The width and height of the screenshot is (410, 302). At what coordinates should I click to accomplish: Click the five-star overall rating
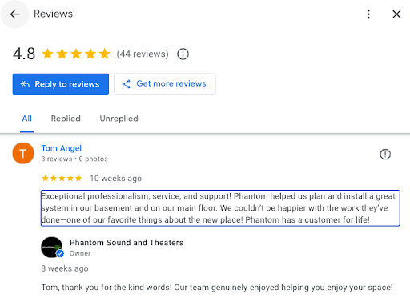[76, 54]
